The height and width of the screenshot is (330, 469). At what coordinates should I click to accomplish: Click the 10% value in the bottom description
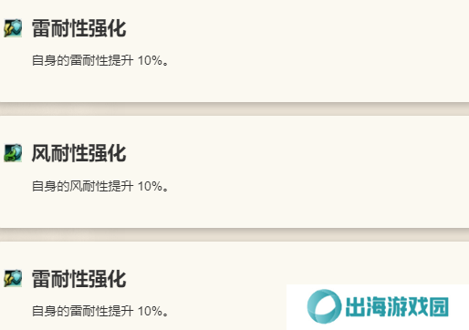[150, 311]
